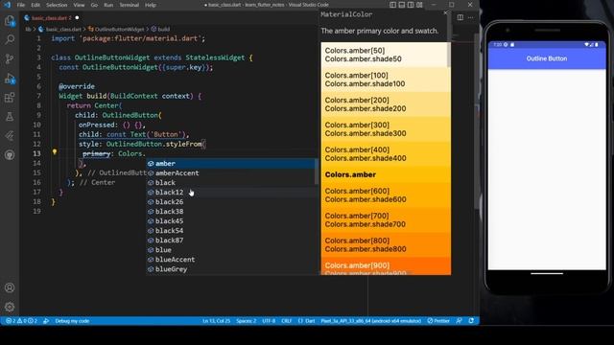Viewport: 614px width, 345px height.
Task: Click Spaces: 2 indentation setting
Action: click(x=246, y=321)
